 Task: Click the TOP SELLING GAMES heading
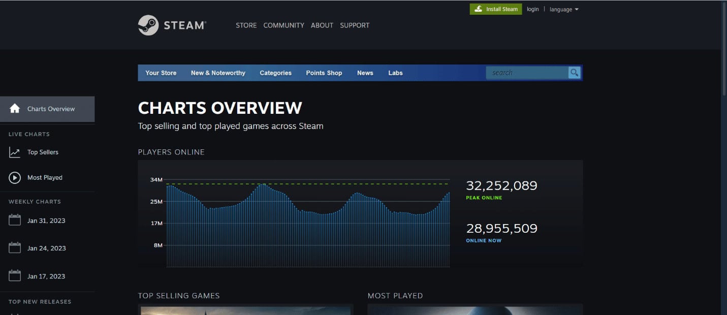tap(179, 295)
